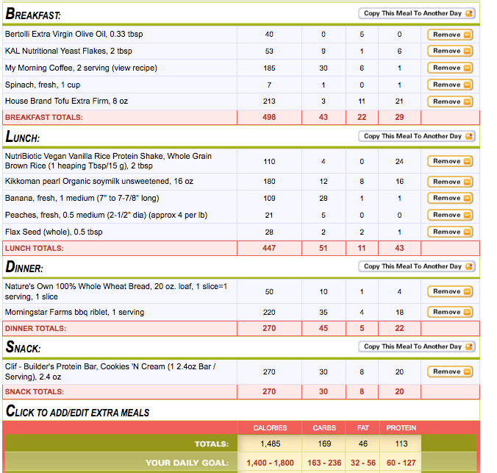The width and height of the screenshot is (497, 473).
Task: Click to add/edit extra meals heading
Action: point(77,411)
